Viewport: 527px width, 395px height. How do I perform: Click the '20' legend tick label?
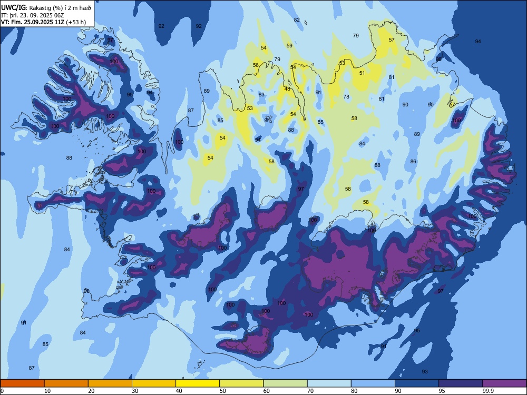click(91, 391)
